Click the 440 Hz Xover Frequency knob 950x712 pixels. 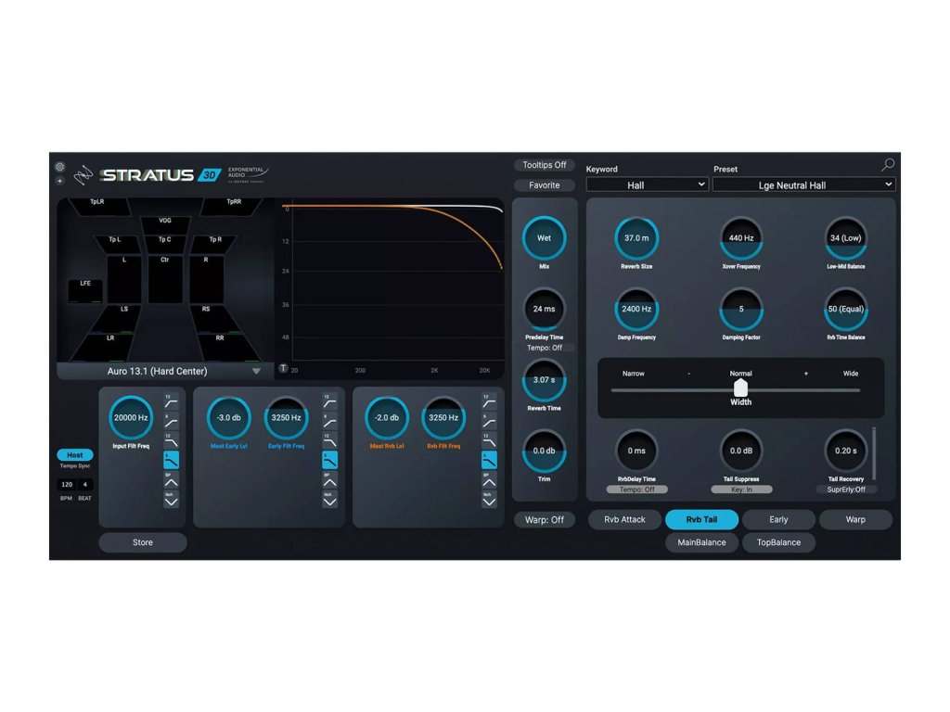741,238
